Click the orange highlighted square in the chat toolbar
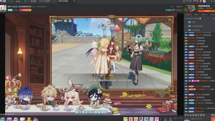 pos(199,115)
